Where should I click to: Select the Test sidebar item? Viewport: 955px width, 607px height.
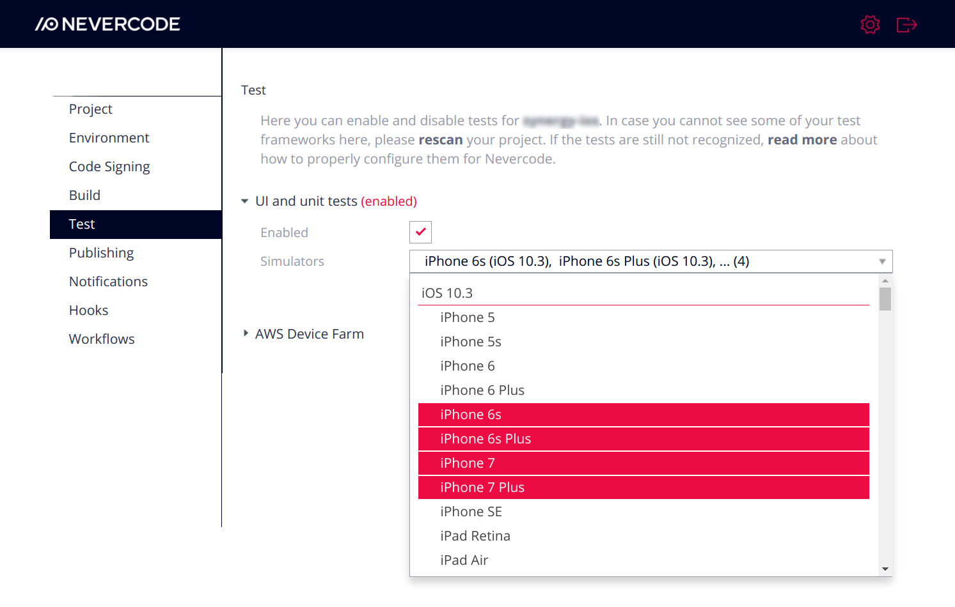click(136, 224)
